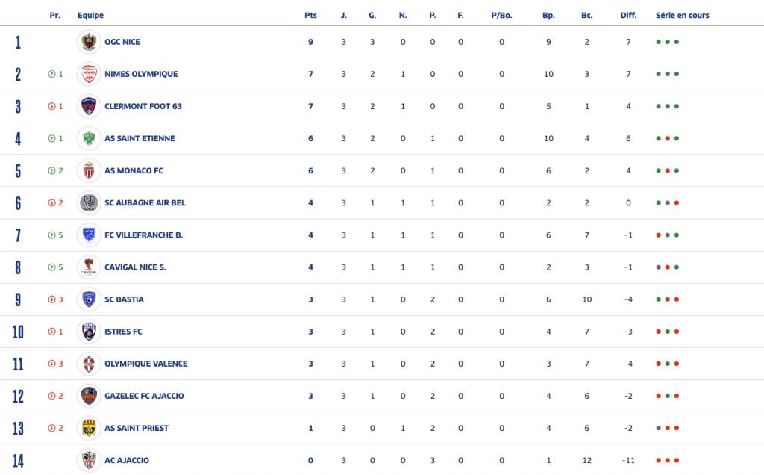Click the Istres FC purple badge
764x475 pixels.
click(x=89, y=332)
